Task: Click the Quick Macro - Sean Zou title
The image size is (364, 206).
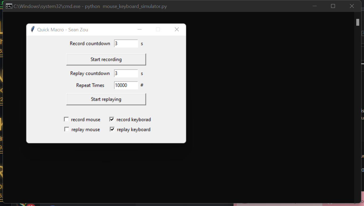Action: coord(63,30)
